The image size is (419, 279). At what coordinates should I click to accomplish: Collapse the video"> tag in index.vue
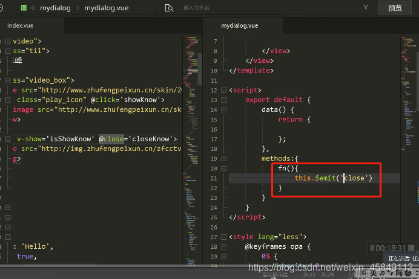[8, 41]
